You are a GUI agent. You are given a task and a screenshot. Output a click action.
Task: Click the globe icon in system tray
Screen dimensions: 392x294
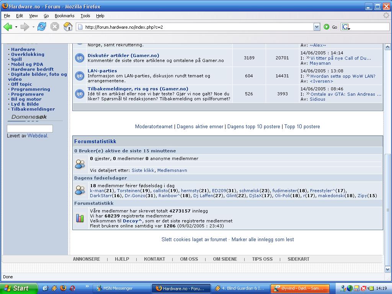(x=350, y=288)
